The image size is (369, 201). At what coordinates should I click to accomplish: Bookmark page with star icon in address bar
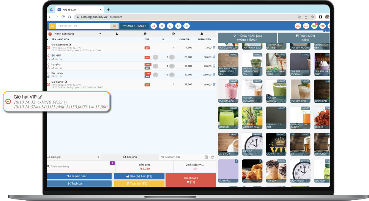tap(312, 17)
